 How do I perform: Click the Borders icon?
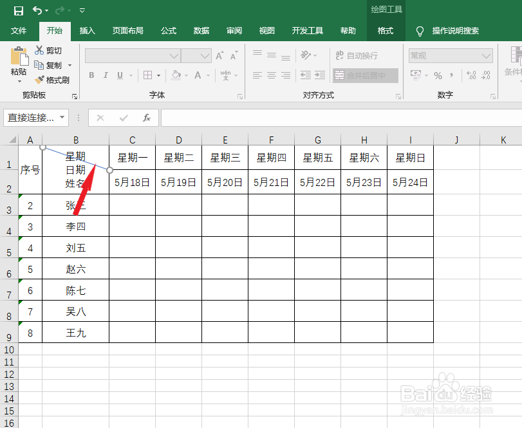(x=148, y=75)
